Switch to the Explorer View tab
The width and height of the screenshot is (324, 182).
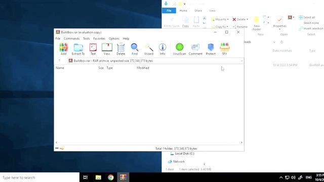pos(212,11)
